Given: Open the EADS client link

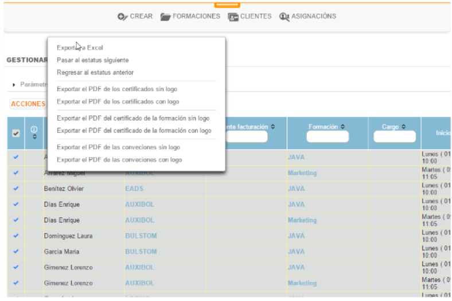Looking at the screenshot, I should click(134, 189).
